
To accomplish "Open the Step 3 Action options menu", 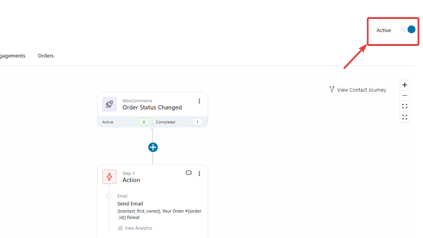I will [x=199, y=174].
